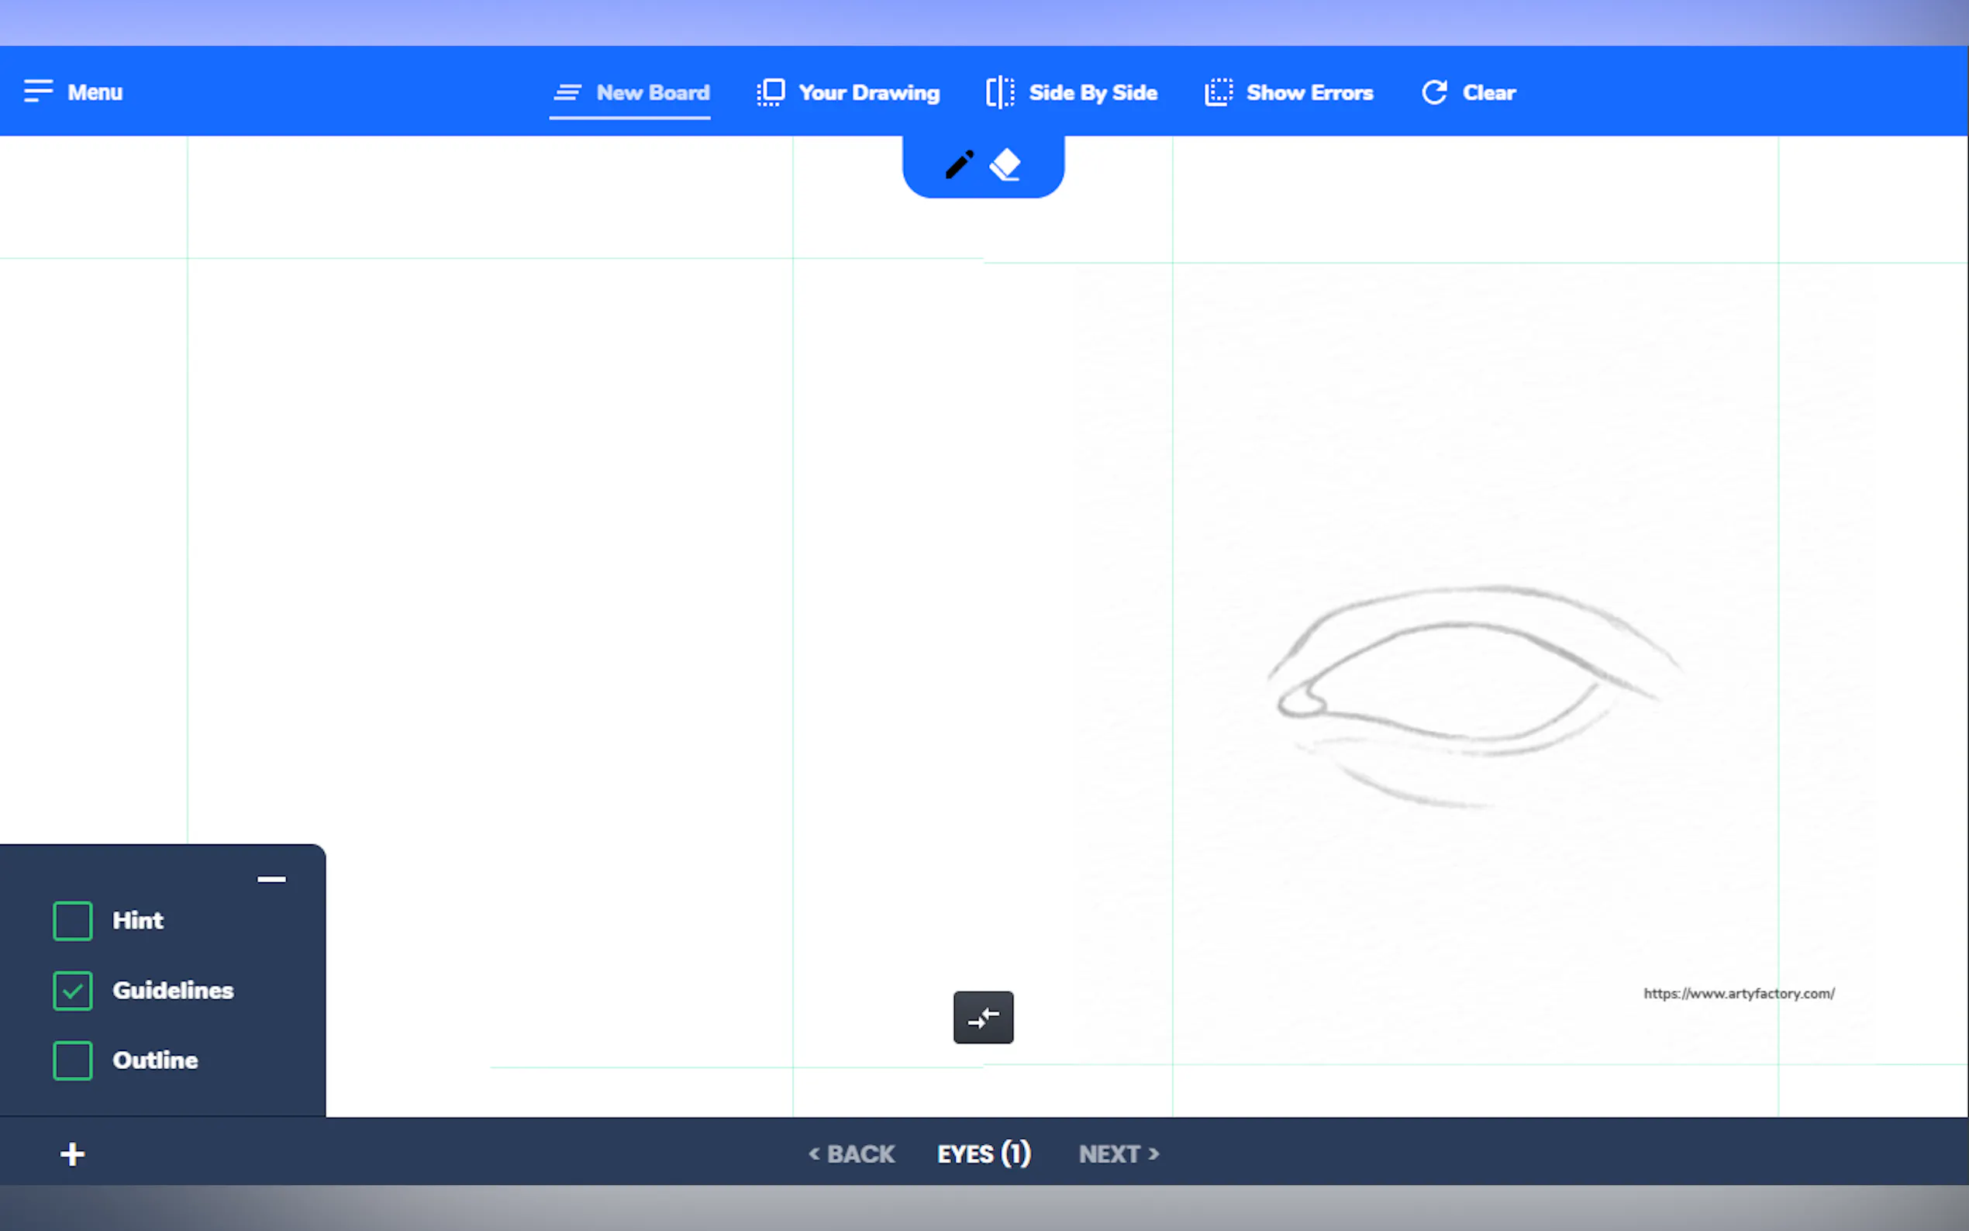Select the pencil drawing tool
Screen dimensions: 1969x1231
(x=959, y=164)
